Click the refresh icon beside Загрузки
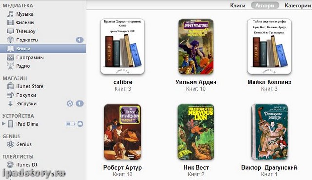Screen dimensions: 312x180 (70, 104)
